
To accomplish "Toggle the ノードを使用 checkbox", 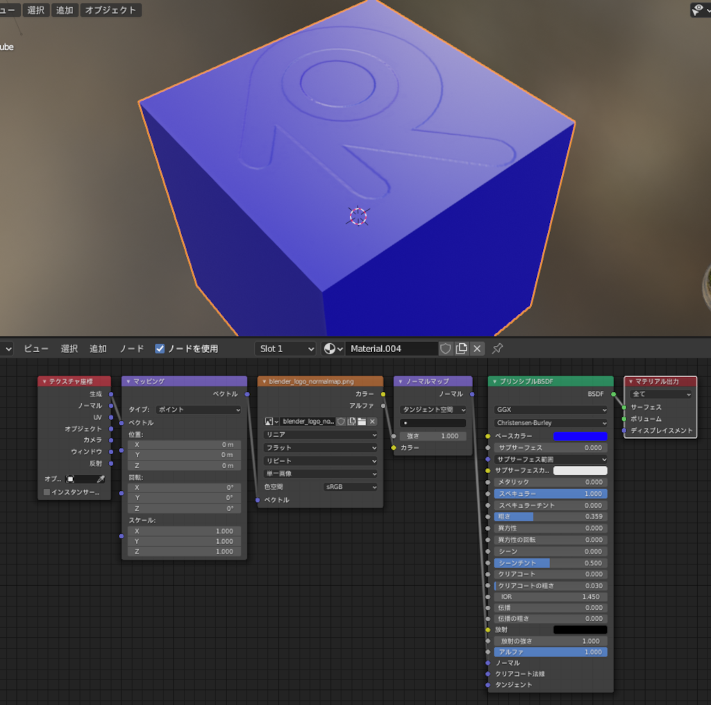I will 160,349.
